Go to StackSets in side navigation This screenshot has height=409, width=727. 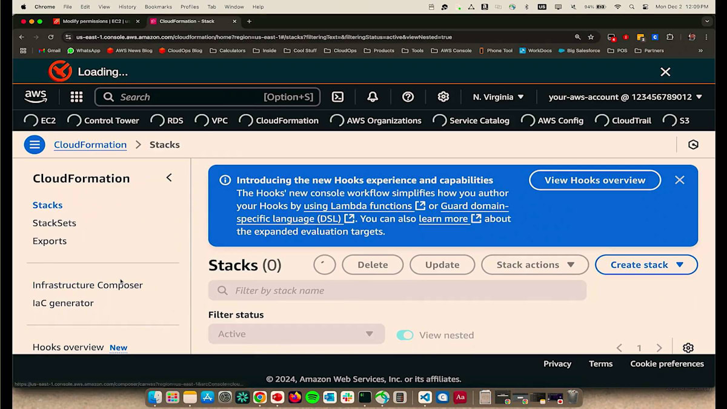(55, 223)
